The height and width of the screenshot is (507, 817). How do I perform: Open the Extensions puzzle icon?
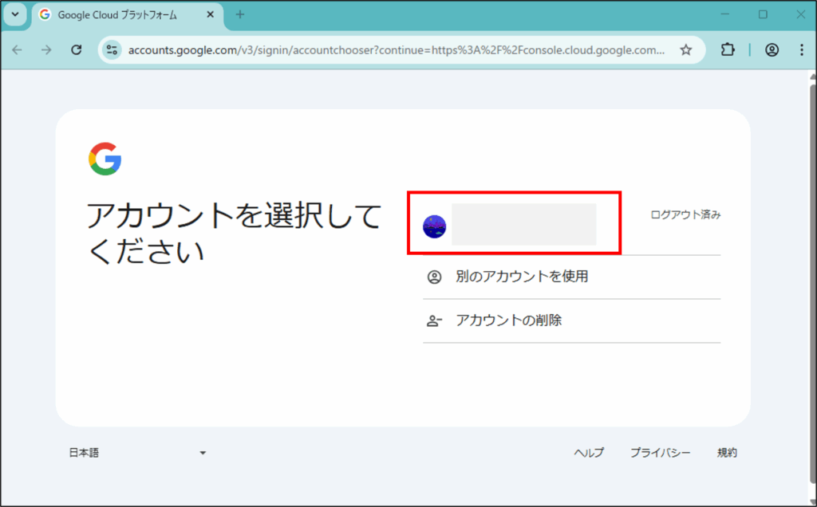728,50
